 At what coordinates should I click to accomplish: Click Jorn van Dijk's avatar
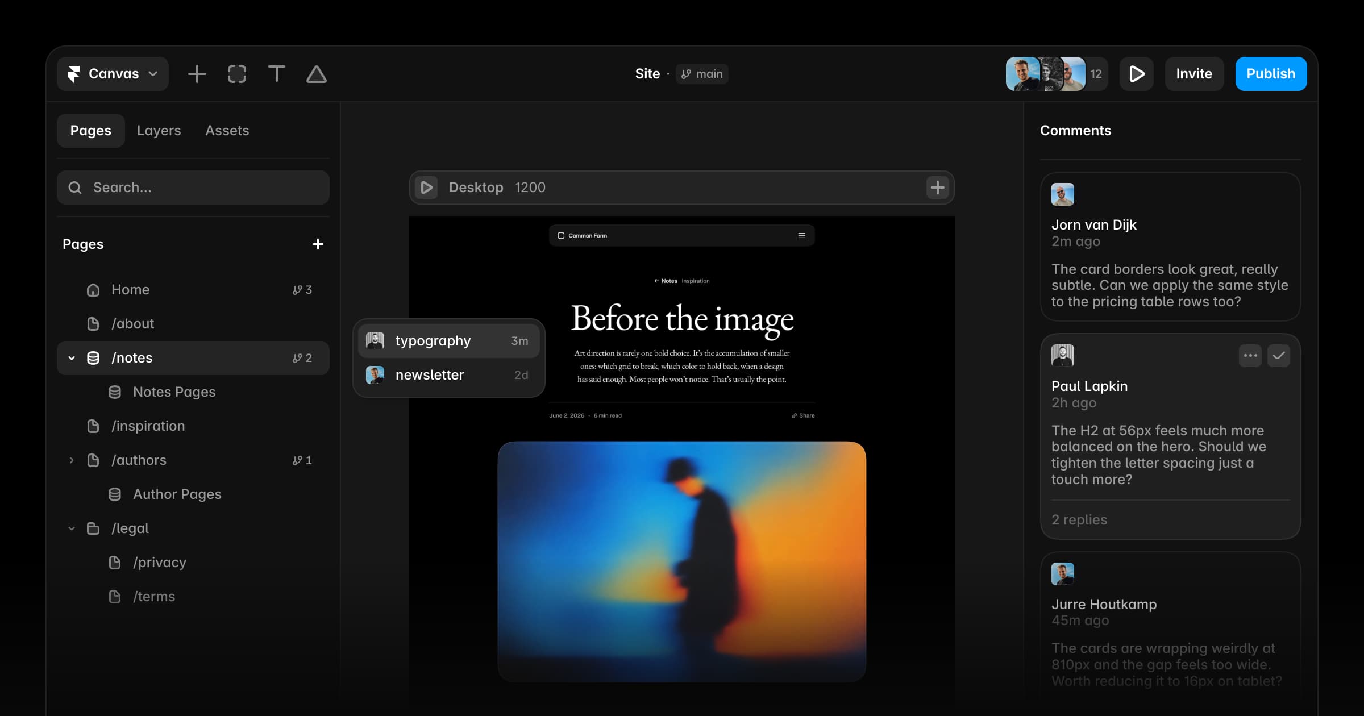click(x=1063, y=194)
